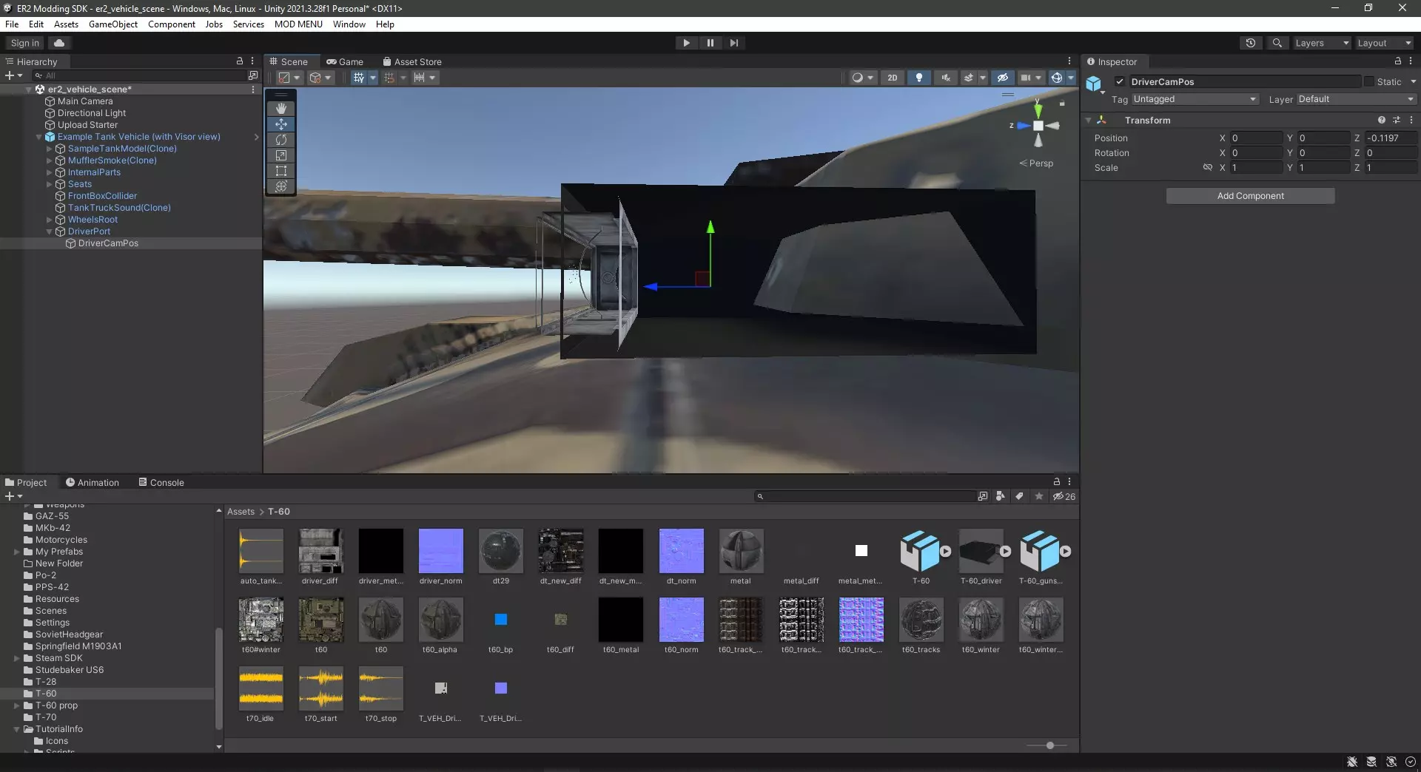
Task: Open the cloud account icon
Action: click(59, 43)
